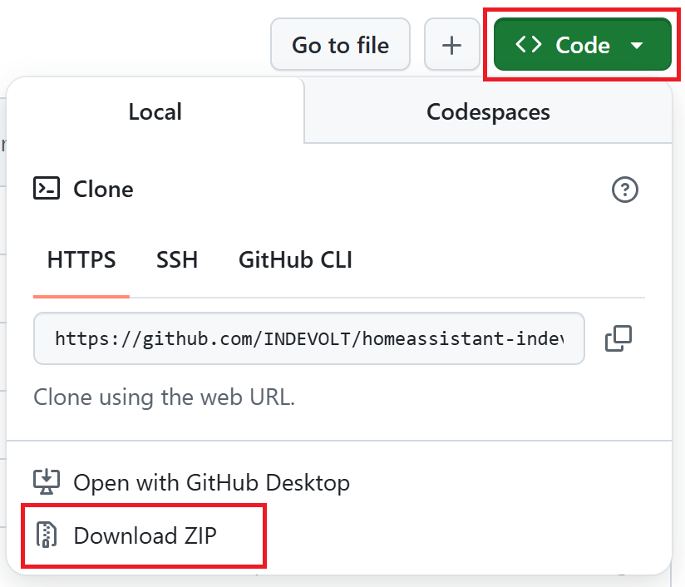Copy the repository URL to the clipboard
Screen dimensions: 685x587
[618, 338]
